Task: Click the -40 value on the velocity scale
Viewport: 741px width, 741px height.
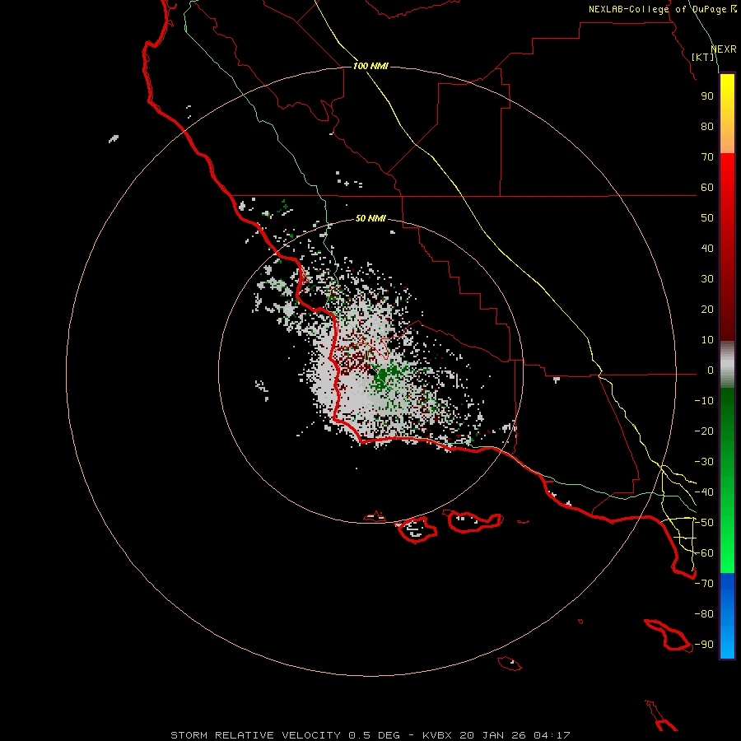Action: coord(704,492)
